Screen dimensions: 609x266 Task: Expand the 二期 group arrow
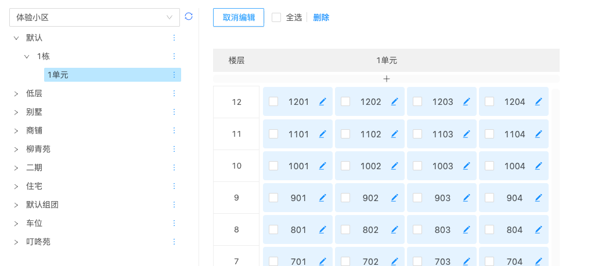pos(16,167)
